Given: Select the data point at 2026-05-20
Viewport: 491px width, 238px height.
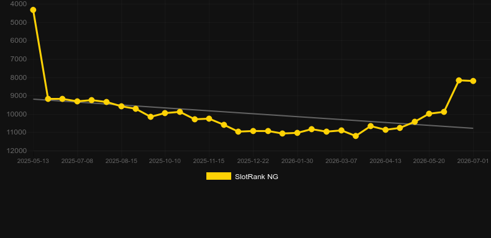Looking at the screenshot, I should [429, 113].
